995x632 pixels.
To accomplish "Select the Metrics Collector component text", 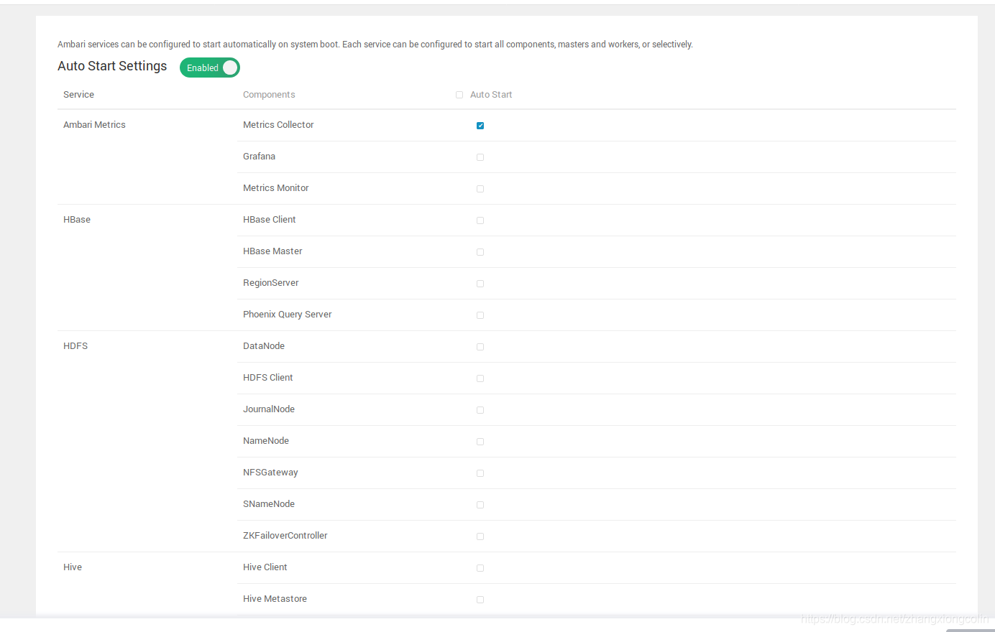I will (x=278, y=125).
